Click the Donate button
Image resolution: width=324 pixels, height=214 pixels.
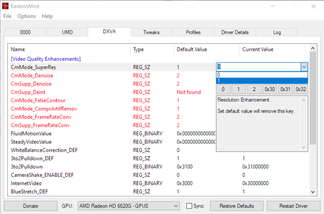point(30,206)
